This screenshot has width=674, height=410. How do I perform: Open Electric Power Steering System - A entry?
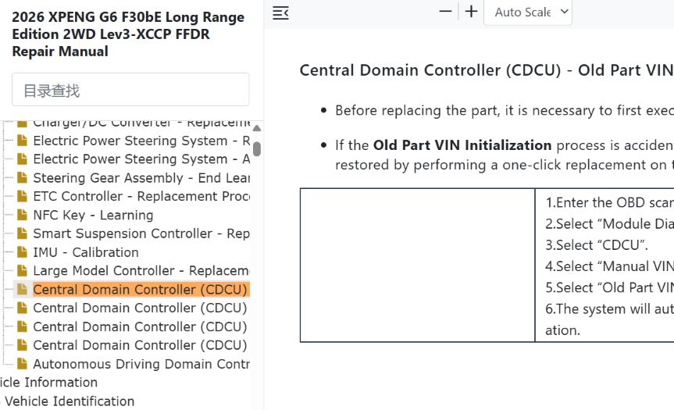pos(141,159)
